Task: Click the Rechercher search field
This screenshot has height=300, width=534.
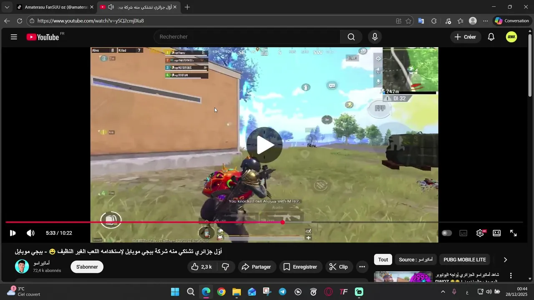Action: (x=247, y=37)
